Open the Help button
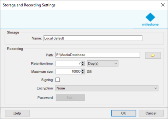Screen dimensions: 168x119 (x=17, y=113)
